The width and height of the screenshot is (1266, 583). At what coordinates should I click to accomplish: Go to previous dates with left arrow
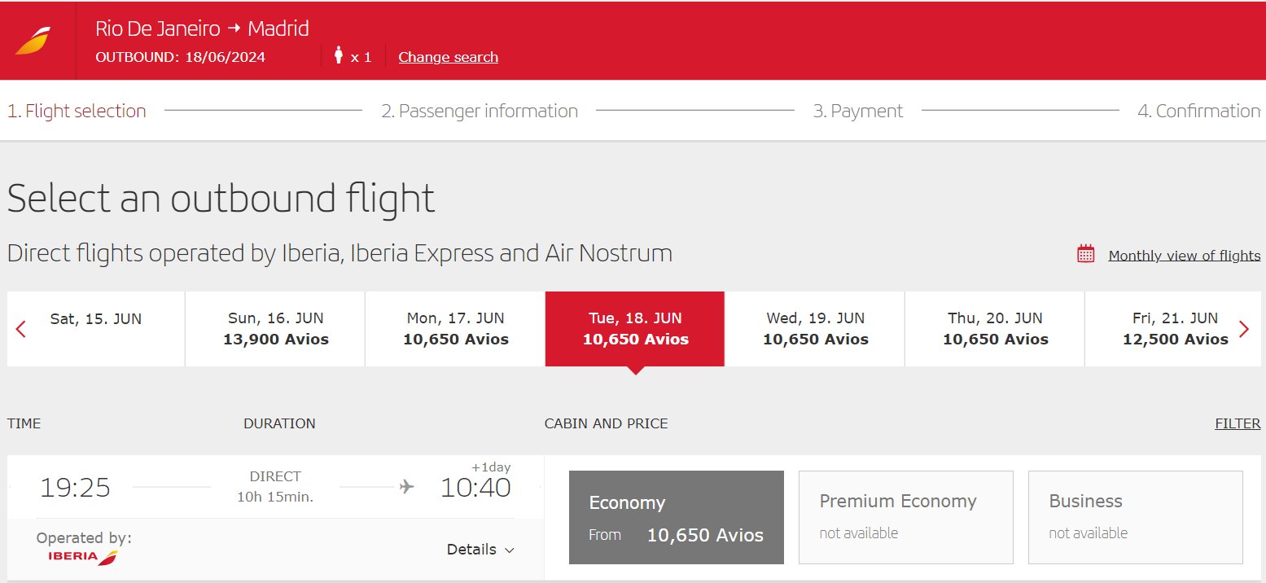click(x=21, y=330)
